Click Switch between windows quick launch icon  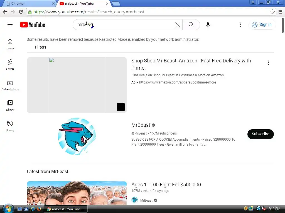[26, 209]
